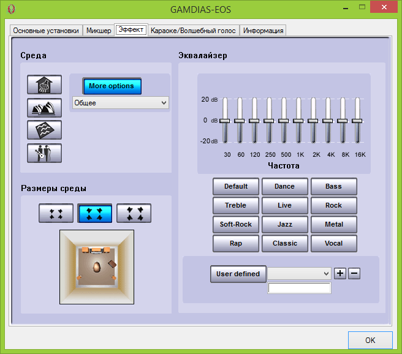The height and width of the screenshot is (354, 402).
Task: Choose the medium environment size icon
Action: (x=95, y=213)
